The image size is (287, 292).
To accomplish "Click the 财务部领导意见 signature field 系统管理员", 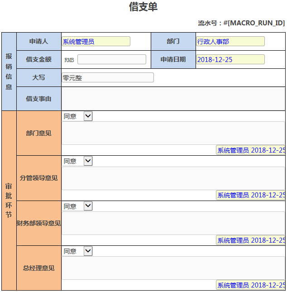I will [251, 240].
